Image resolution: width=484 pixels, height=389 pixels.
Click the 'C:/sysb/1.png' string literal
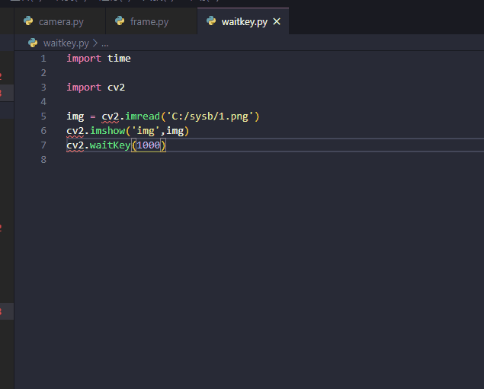tap(210, 116)
